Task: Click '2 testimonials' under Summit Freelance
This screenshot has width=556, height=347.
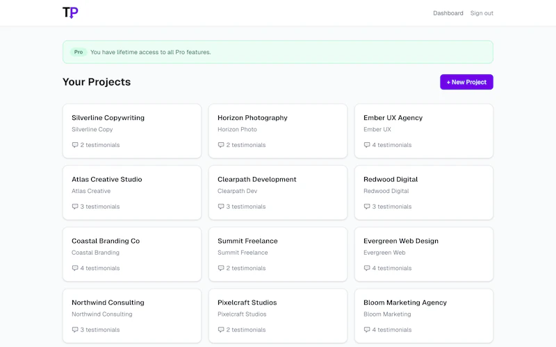Action: tap(246, 268)
